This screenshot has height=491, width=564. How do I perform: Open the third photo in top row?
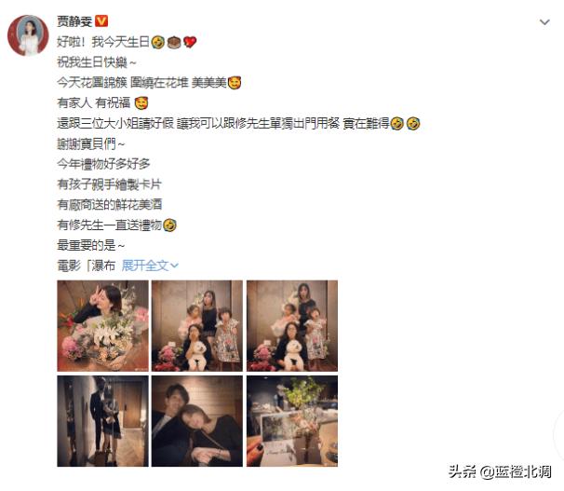(292, 326)
